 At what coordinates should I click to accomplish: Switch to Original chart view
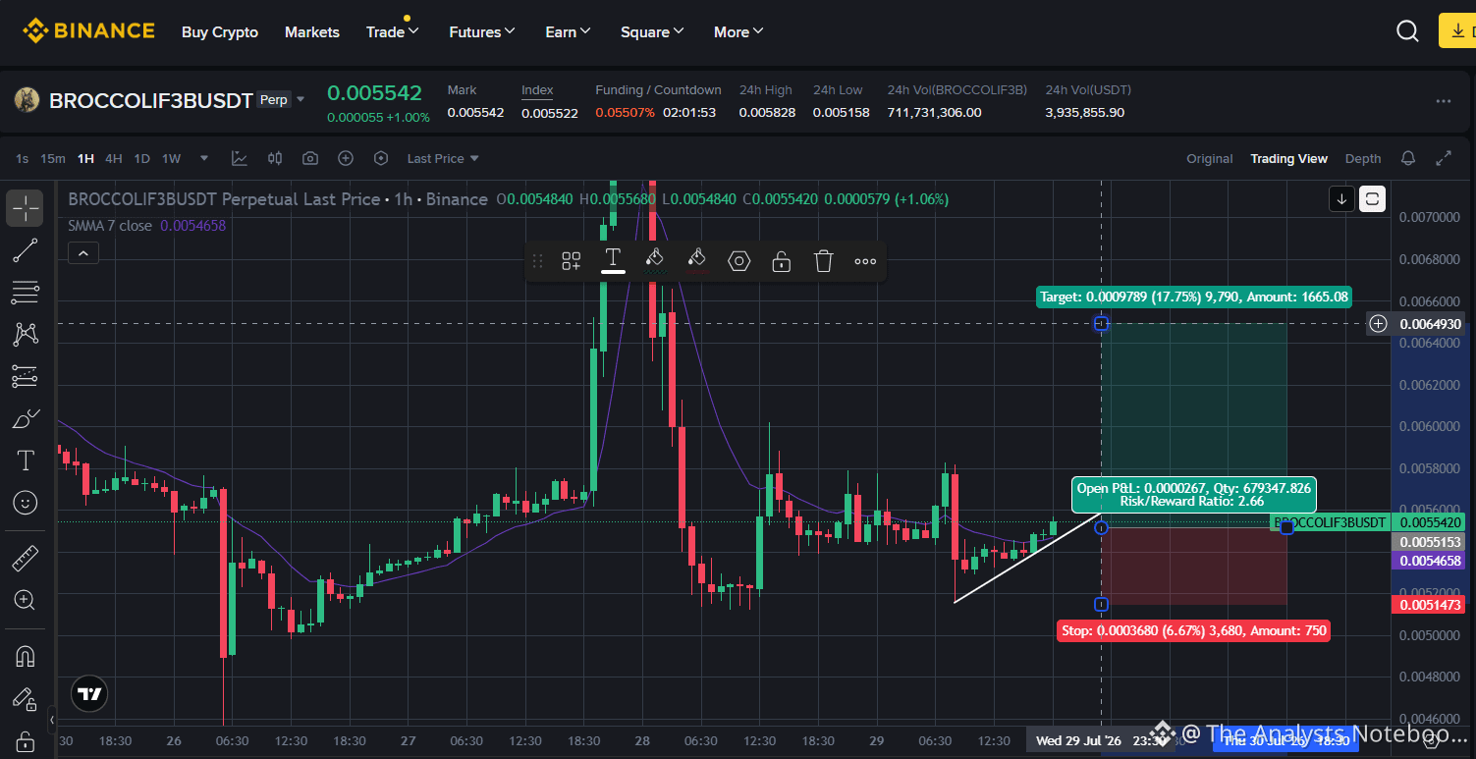tap(1210, 158)
